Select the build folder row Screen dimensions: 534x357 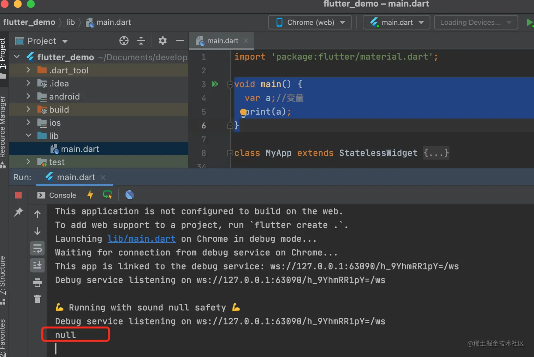[99, 109]
